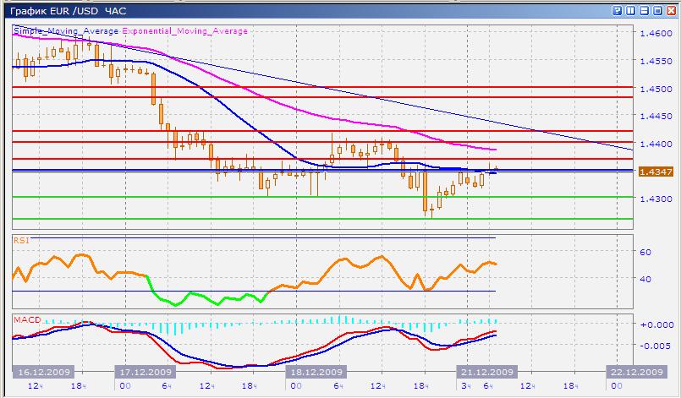Image resolution: width=681 pixels, height=398 pixels.
Task: Maximize the EUR/USD chart window
Action: click(x=656, y=10)
